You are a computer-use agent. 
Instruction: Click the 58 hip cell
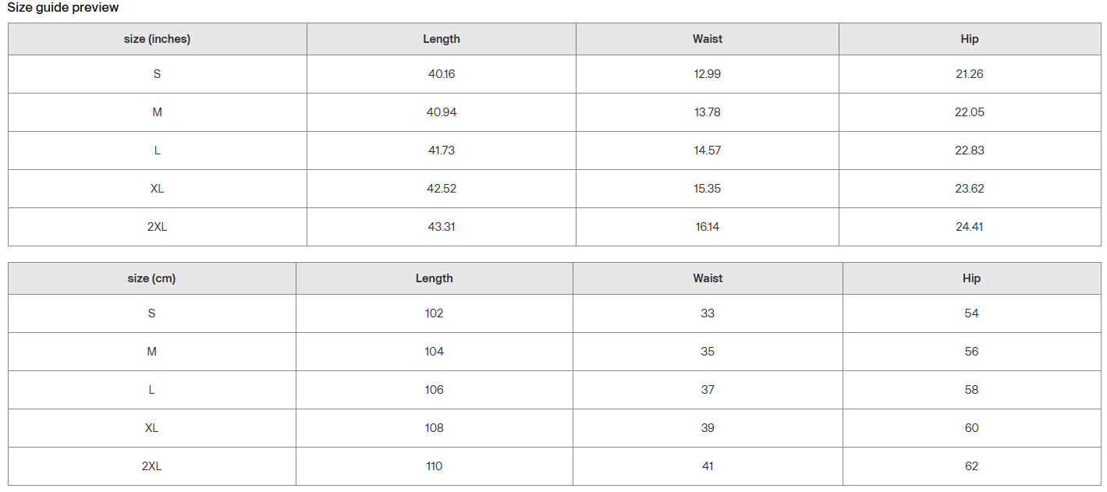tap(971, 390)
